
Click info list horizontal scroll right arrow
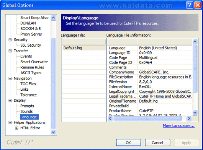189,118
